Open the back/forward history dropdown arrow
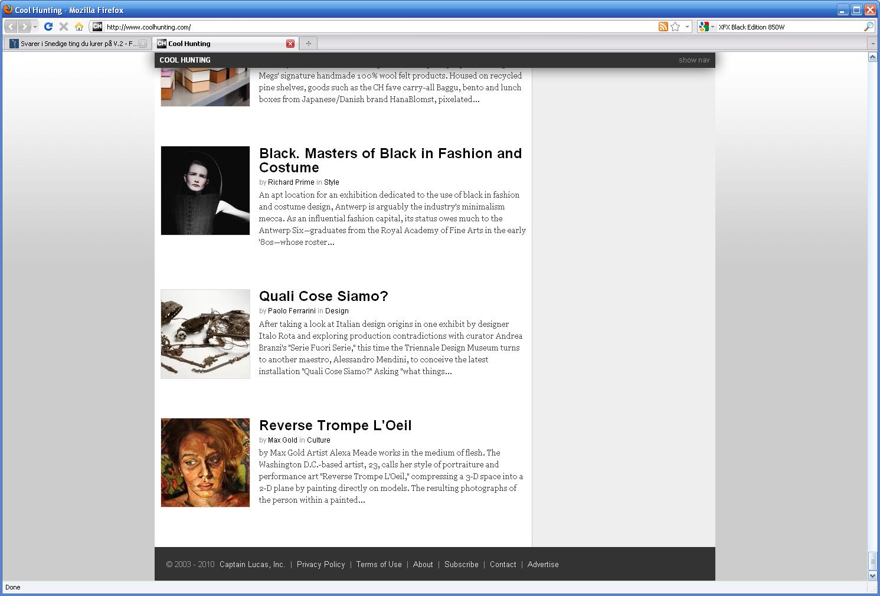The height and width of the screenshot is (596, 880). (x=35, y=27)
